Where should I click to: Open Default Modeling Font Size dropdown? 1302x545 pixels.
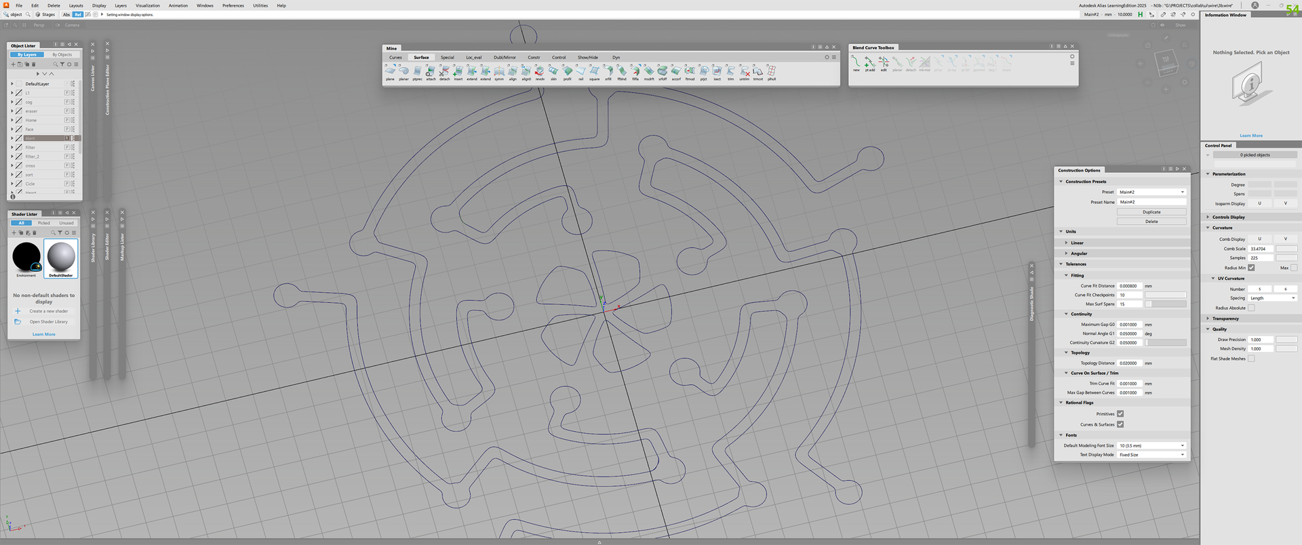point(1151,445)
